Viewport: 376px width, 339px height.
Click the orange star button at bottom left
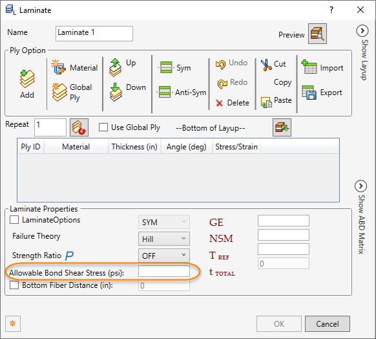tap(13, 323)
